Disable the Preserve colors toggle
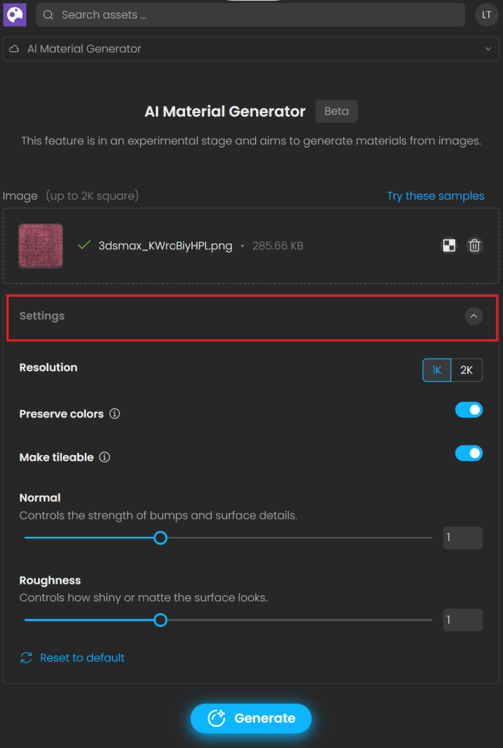 point(469,409)
